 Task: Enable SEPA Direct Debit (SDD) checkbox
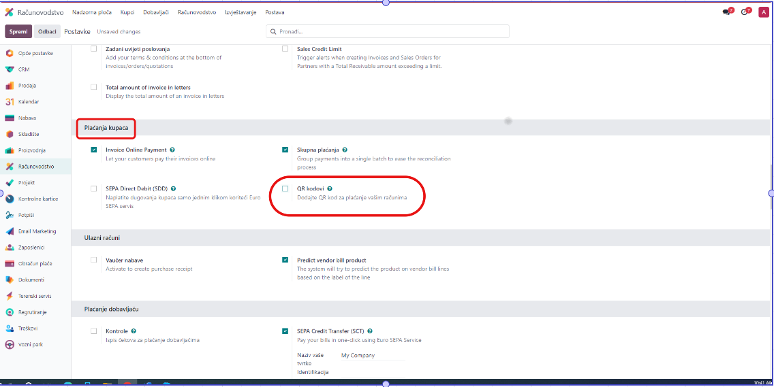94,188
